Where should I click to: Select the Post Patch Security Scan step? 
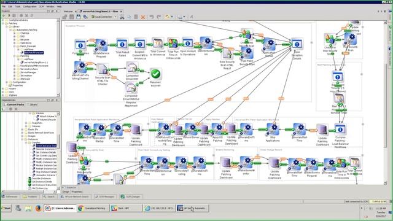[x=247, y=52]
